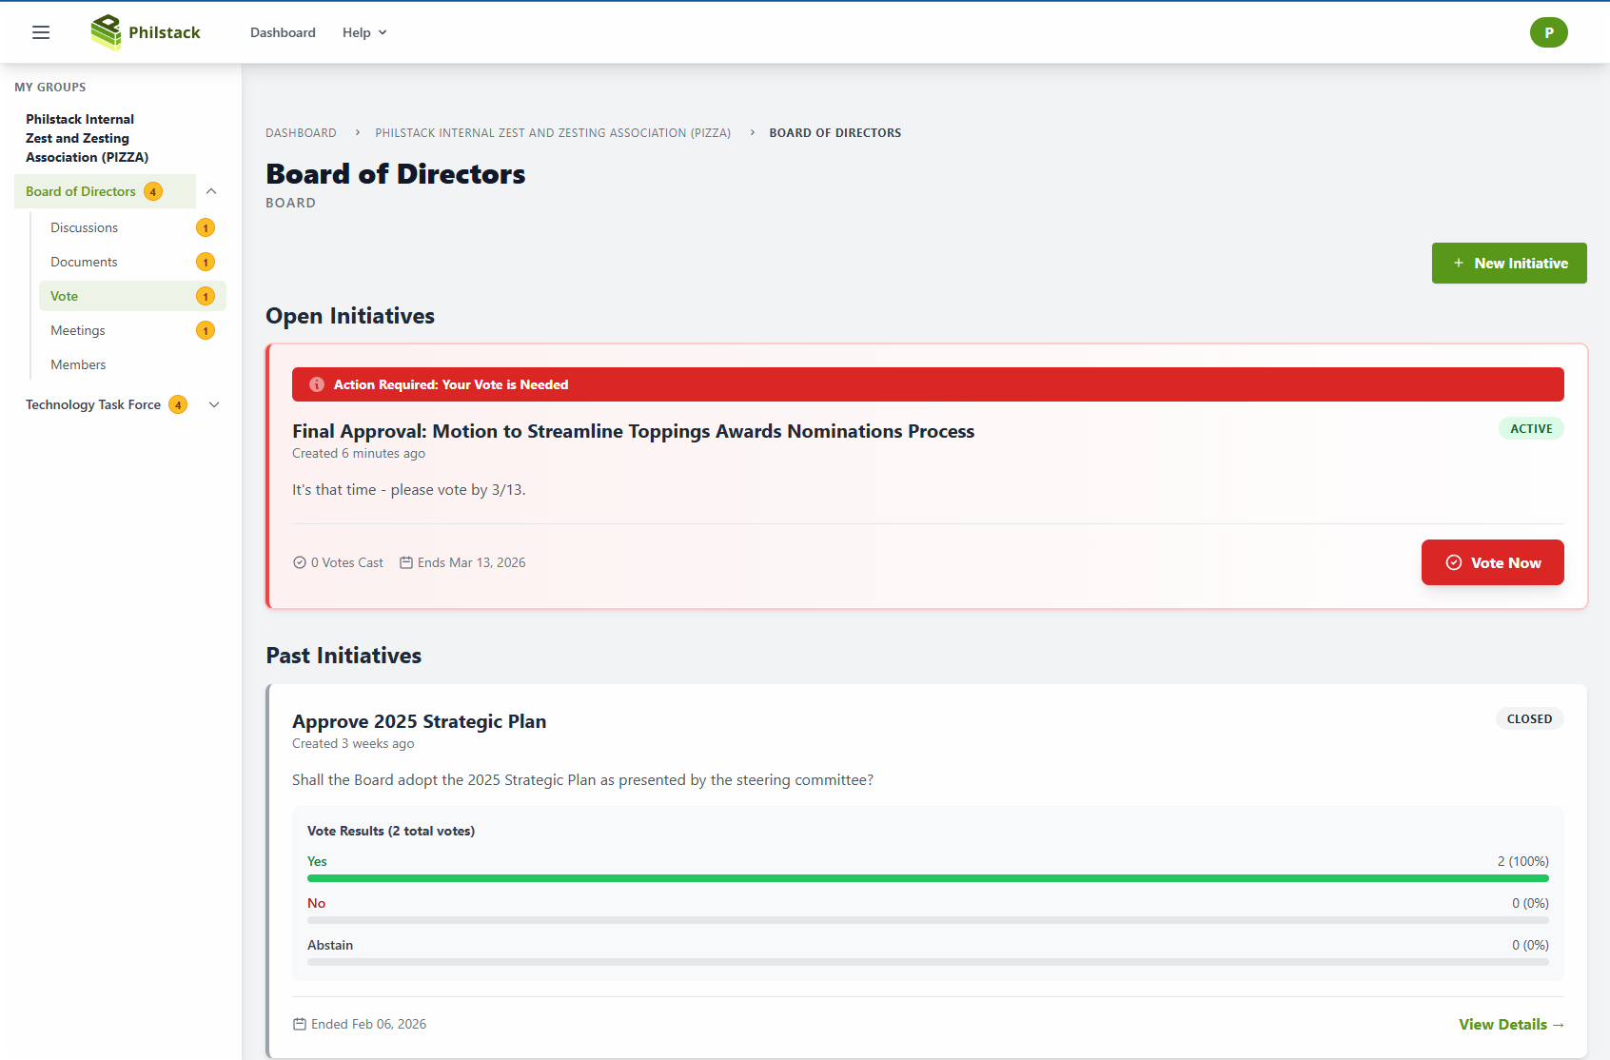Open Discussions from the sidebar
The image size is (1610, 1060).
tap(84, 226)
